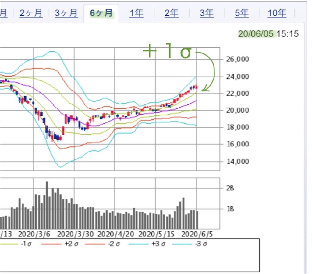Screen dimensions: 312x274
Task: Switch to the 2ヶ月 chart tab
Action: [31, 13]
